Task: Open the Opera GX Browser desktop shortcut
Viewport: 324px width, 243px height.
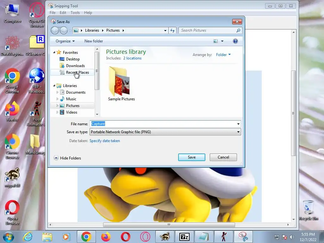Action: tap(37, 15)
